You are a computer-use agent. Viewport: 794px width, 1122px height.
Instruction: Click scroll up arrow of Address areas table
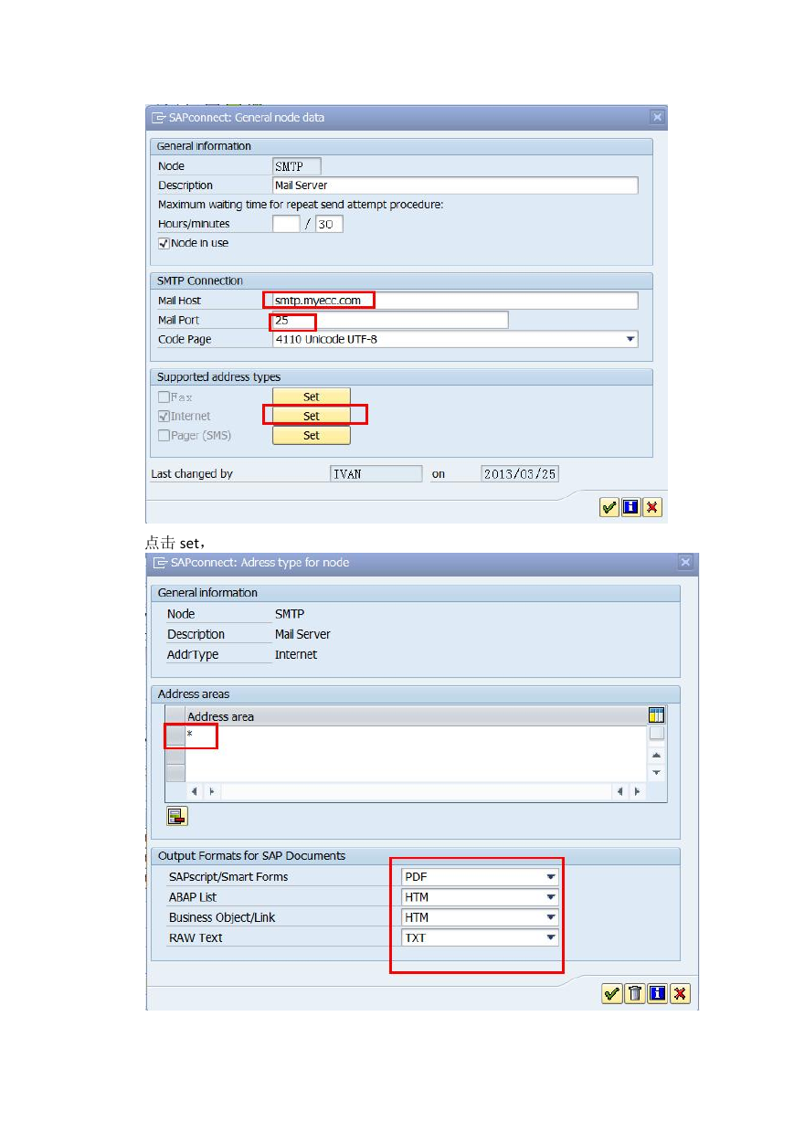[x=656, y=755]
